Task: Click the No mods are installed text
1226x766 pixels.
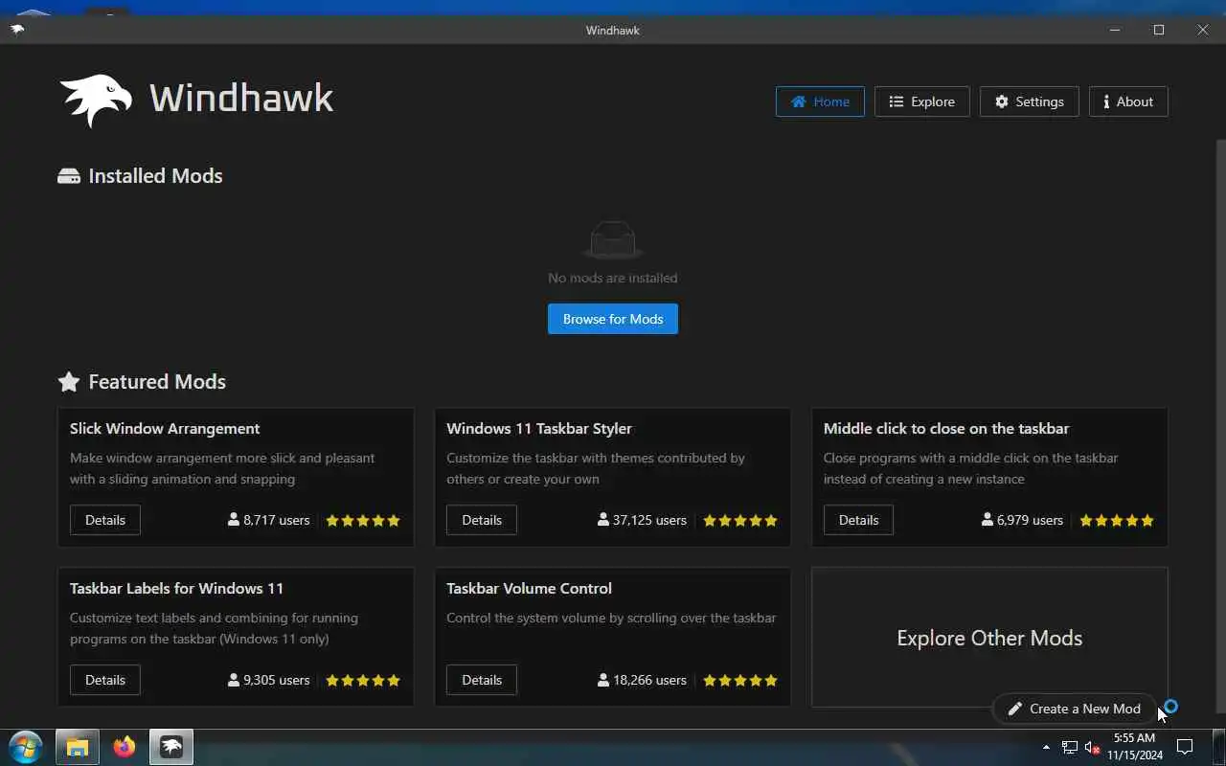Action: coord(613,278)
